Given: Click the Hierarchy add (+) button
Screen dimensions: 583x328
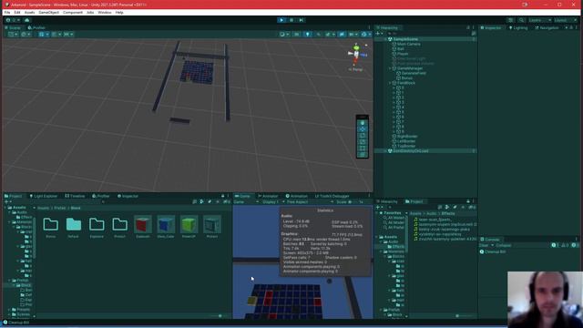Looking at the screenshot, I should click(378, 34).
